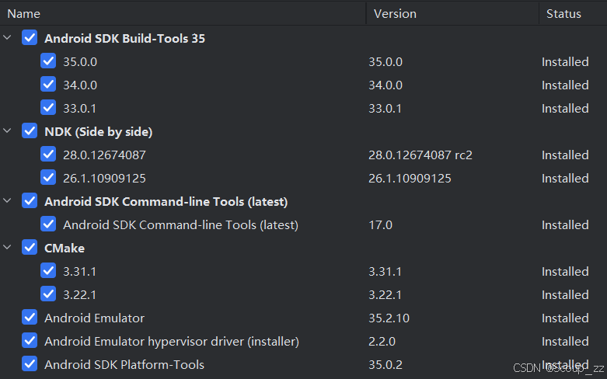This screenshot has width=607, height=379.
Task: Click version cell 35.2.10
Action: pyautogui.click(x=389, y=318)
